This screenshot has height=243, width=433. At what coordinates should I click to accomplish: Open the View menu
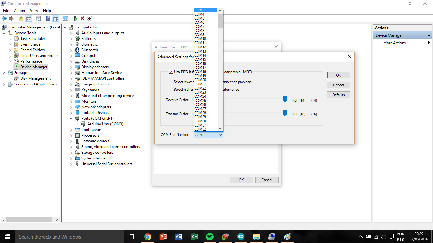[x=34, y=11]
